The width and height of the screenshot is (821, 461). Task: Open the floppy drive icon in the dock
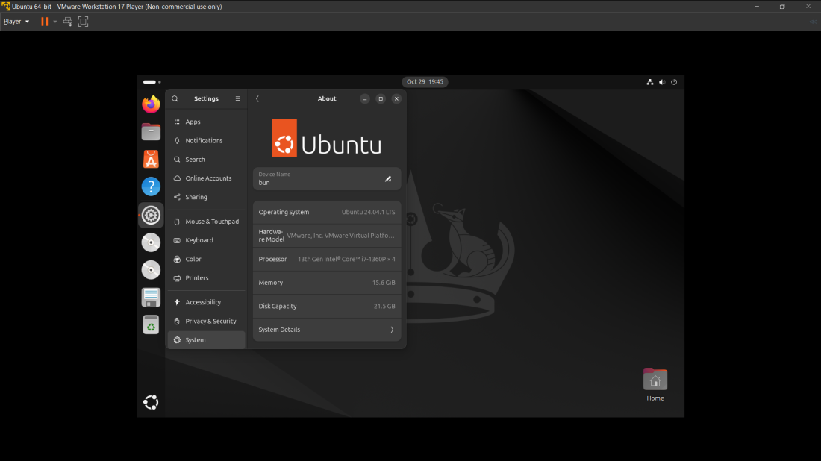151,297
